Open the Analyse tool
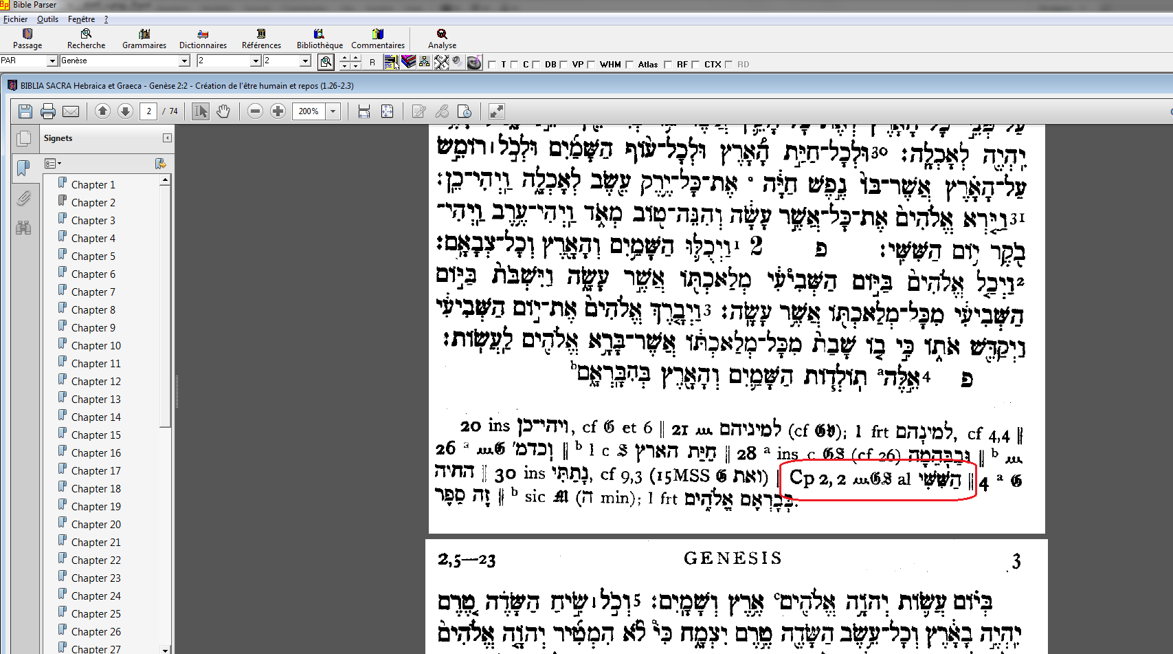The width and height of the screenshot is (1173, 654). click(x=442, y=39)
